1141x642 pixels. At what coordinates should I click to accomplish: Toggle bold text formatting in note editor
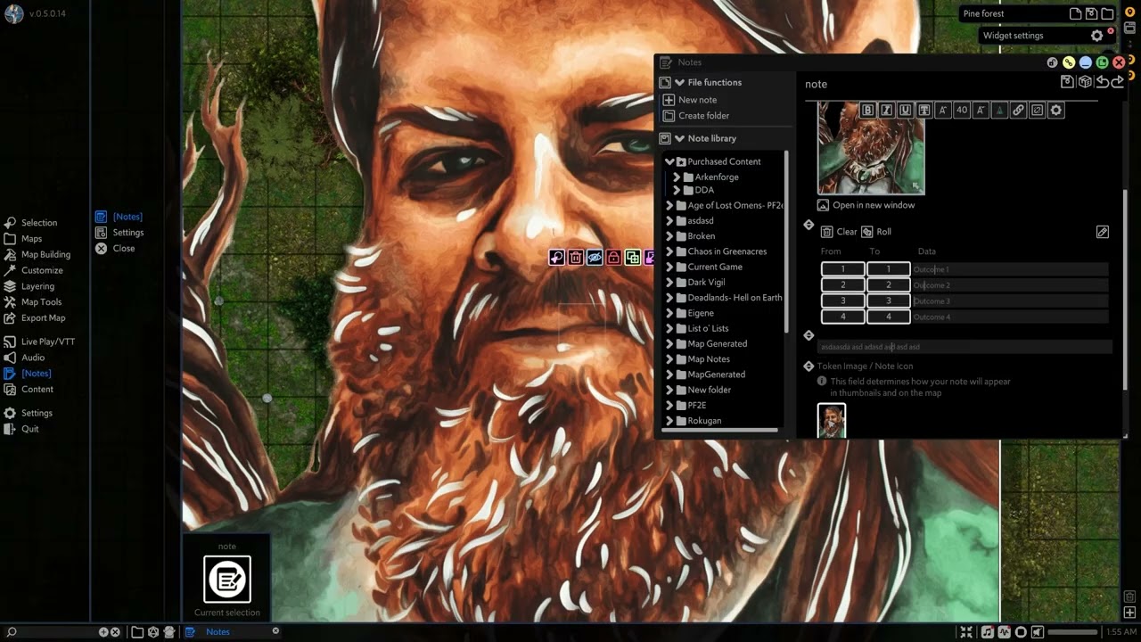coord(868,110)
